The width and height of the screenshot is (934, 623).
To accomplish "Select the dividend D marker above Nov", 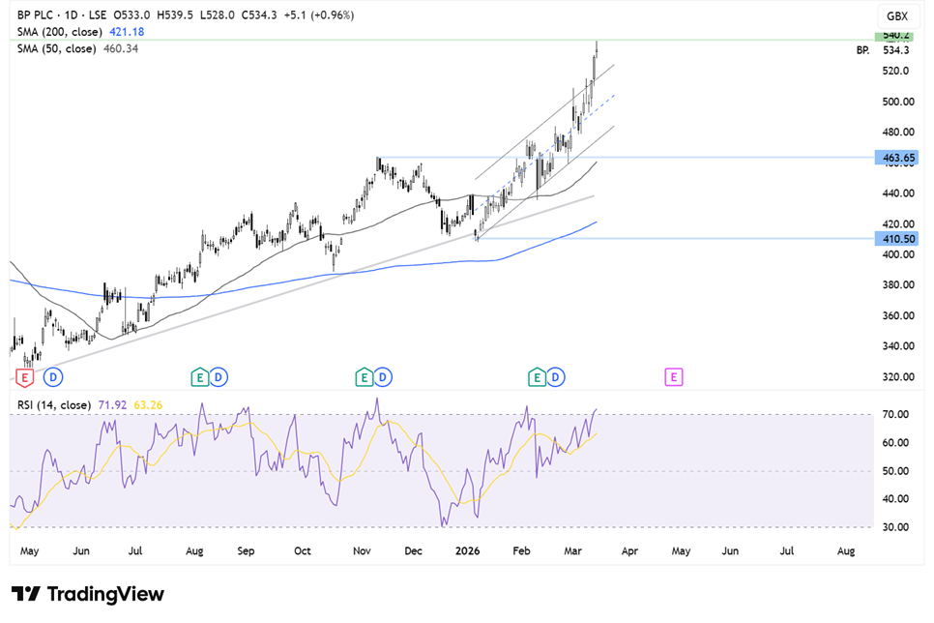I will click(x=383, y=376).
